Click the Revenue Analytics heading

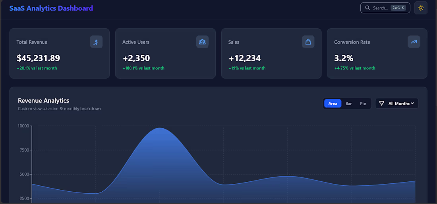pyautogui.click(x=43, y=100)
